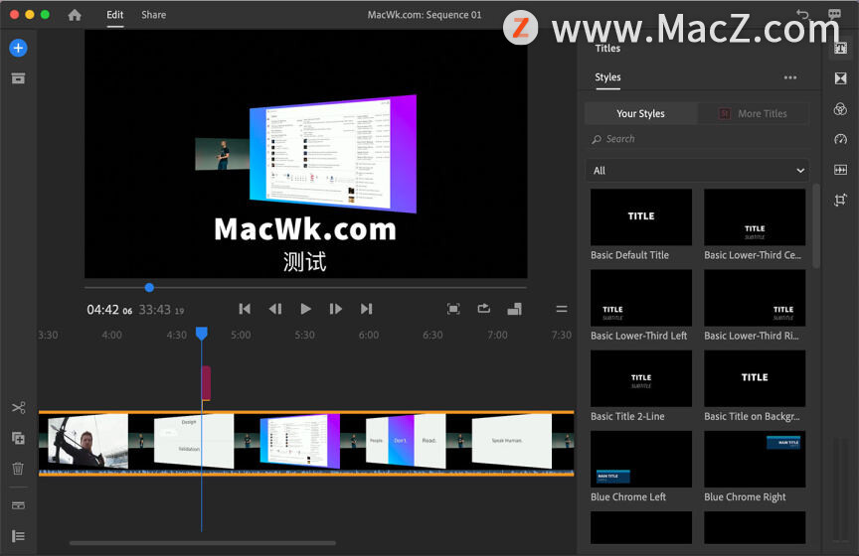
Task: Open the Titles panel icon in right sidebar
Action: coord(840,49)
